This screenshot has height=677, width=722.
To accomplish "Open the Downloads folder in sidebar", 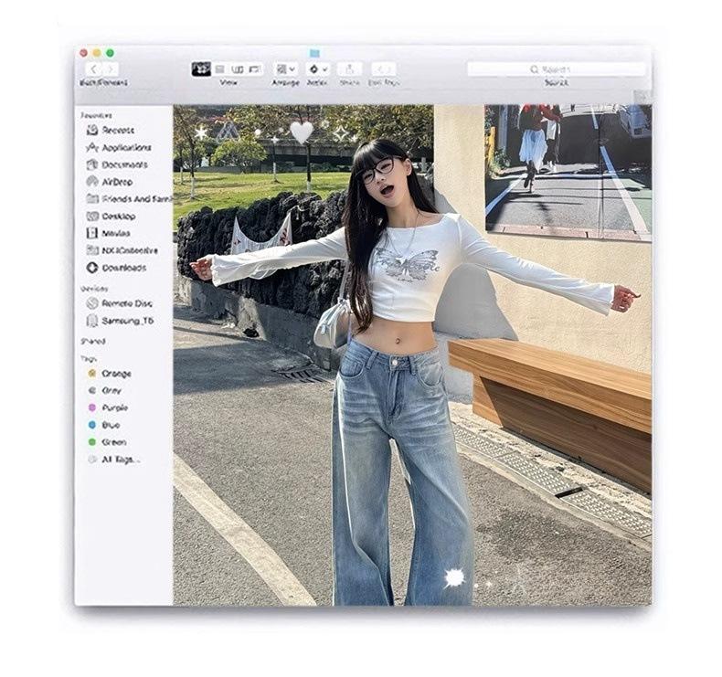I will [x=123, y=268].
